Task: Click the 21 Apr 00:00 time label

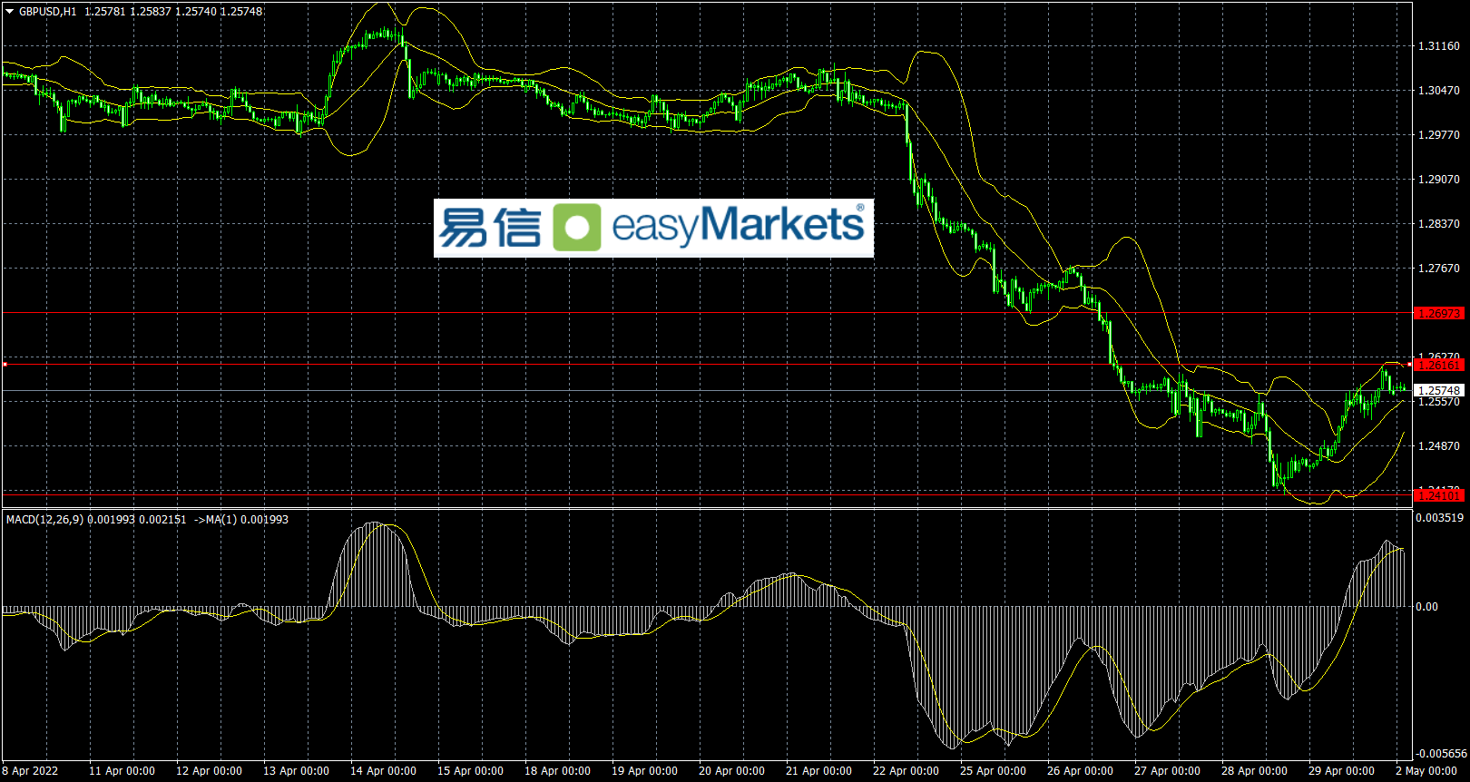Action: (x=818, y=771)
